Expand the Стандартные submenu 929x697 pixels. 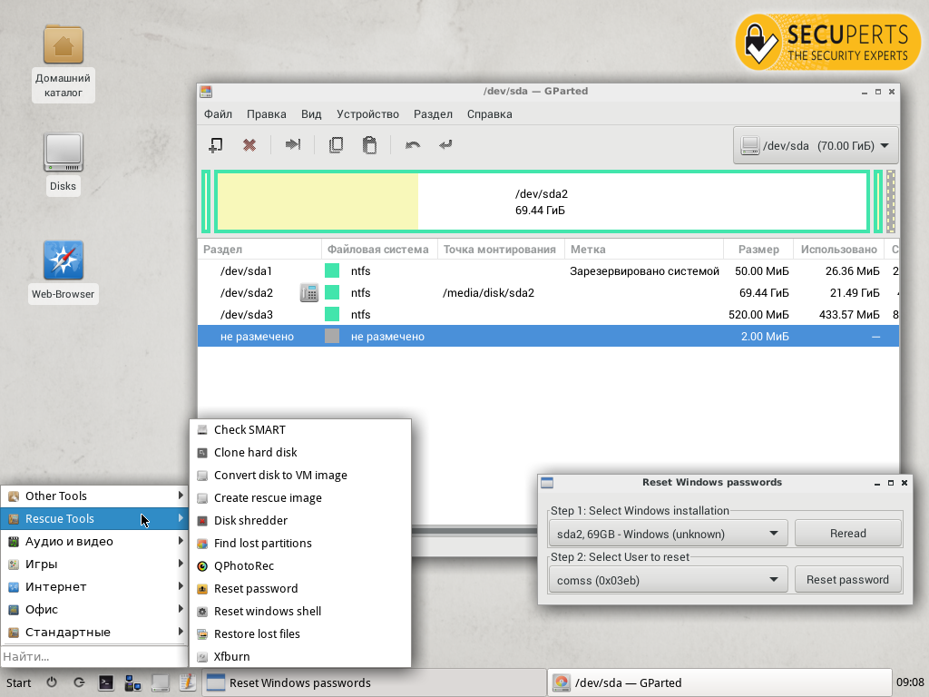click(x=94, y=632)
